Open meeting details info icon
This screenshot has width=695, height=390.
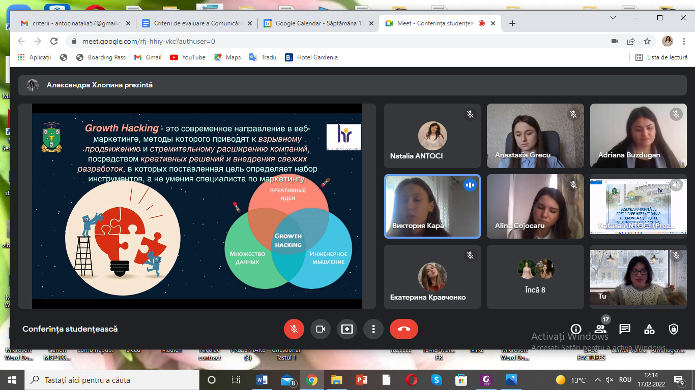[x=576, y=329]
